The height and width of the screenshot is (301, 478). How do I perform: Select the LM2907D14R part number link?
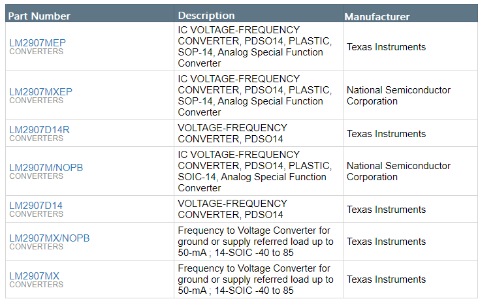(39, 129)
